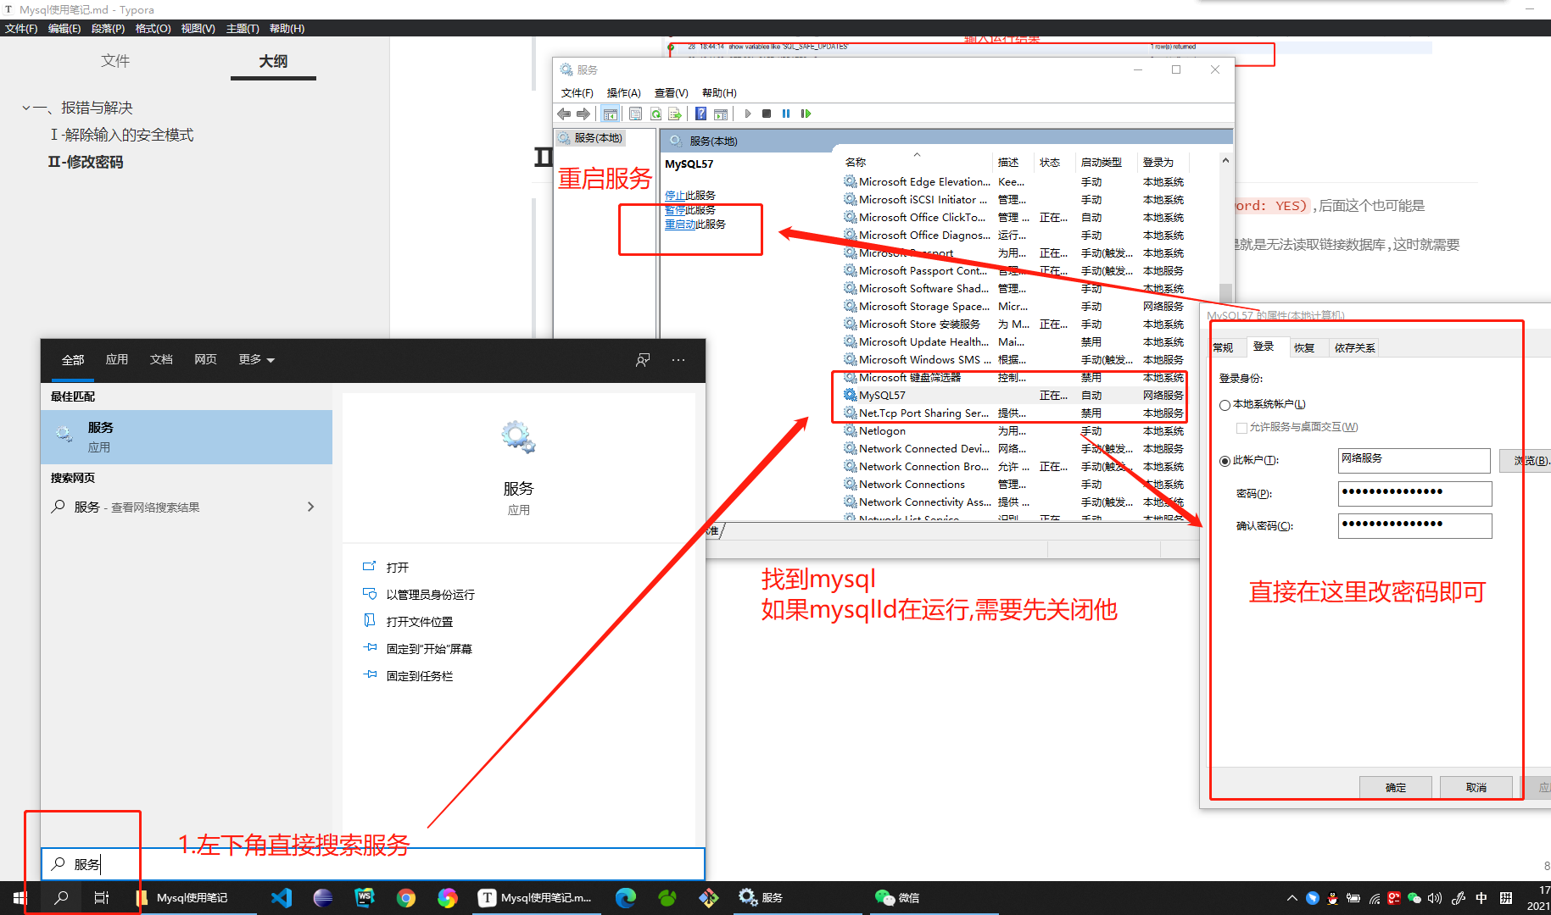Open Task View in the taskbar
1551x915 pixels.
[102, 898]
